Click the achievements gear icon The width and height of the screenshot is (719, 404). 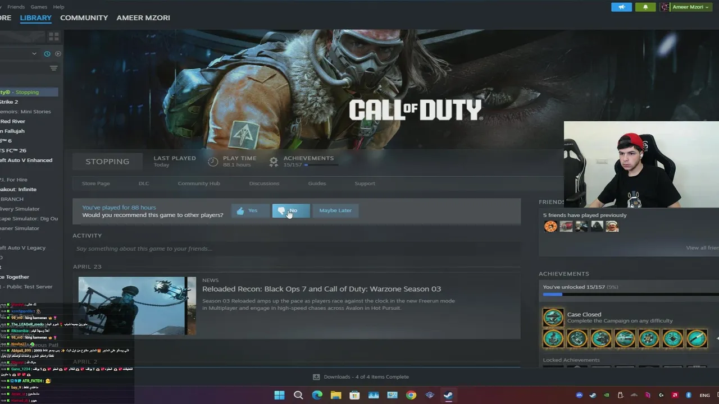[274, 162]
